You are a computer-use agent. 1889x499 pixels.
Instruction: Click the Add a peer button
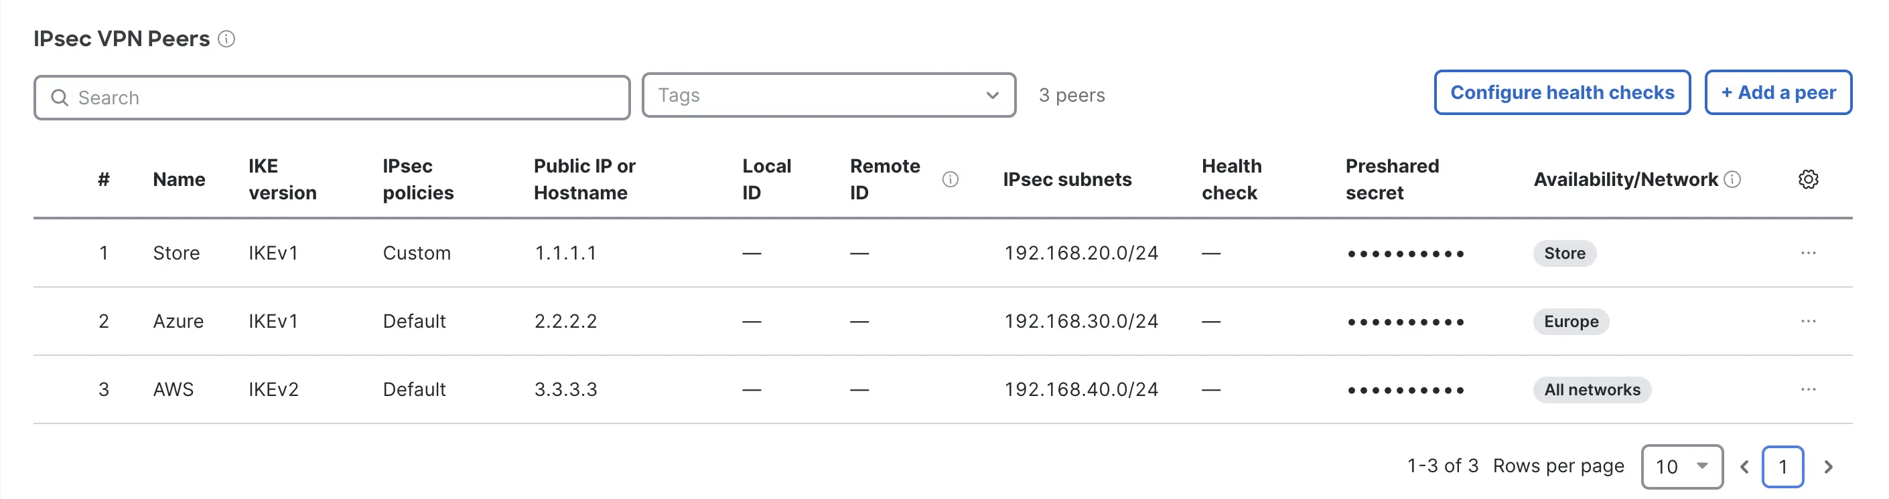1778,92
